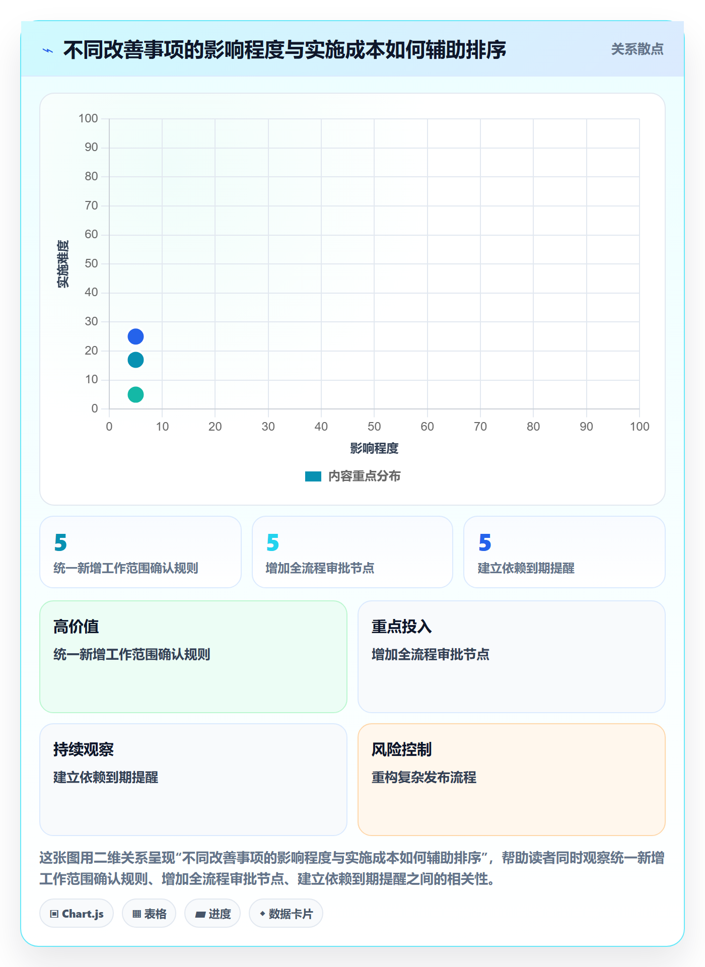This screenshot has height=967, width=705.
Task: Click the number 5 above 建立依赖到期提醒
Action: click(x=485, y=542)
